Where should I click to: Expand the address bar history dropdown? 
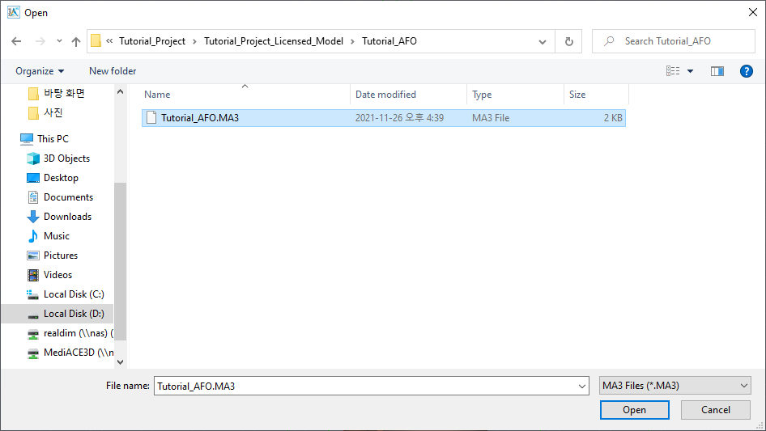[x=543, y=41]
